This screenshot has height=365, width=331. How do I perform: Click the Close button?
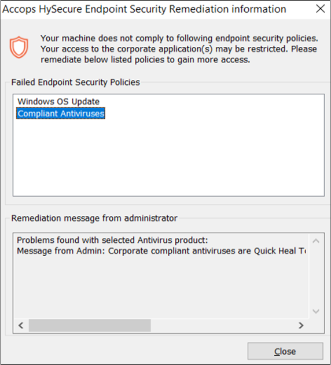[285, 351]
